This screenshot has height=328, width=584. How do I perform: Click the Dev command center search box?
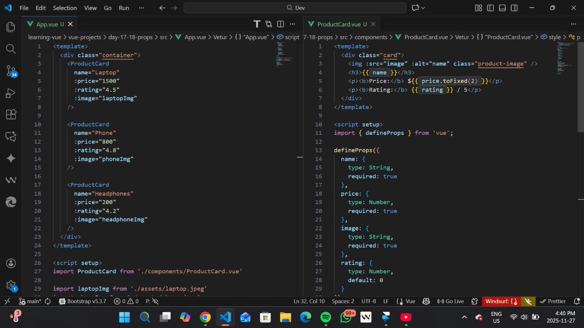point(295,8)
